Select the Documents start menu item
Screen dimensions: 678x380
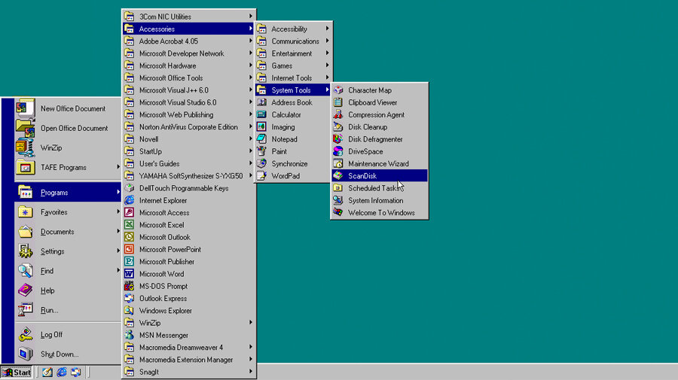click(68, 232)
